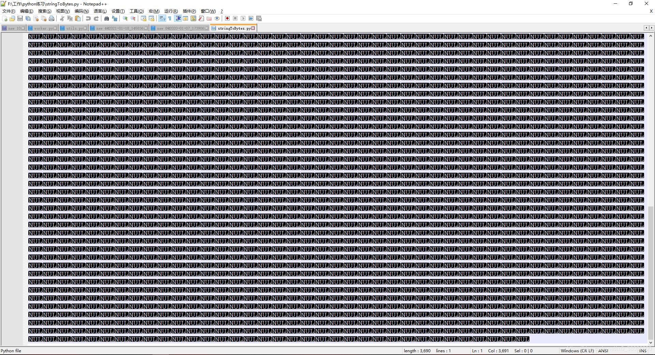
Task: Open the 工具(O) menu
Action: pyautogui.click(x=136, y=11)
